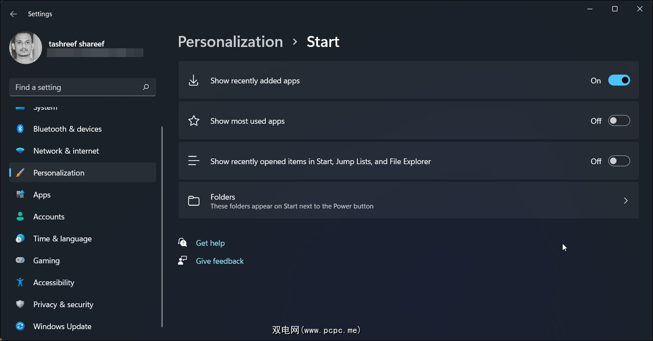The width and height of the screenshot is (653, 341).
Task: Click the Network & internet wifi icon
Action: tap(20, 151)
